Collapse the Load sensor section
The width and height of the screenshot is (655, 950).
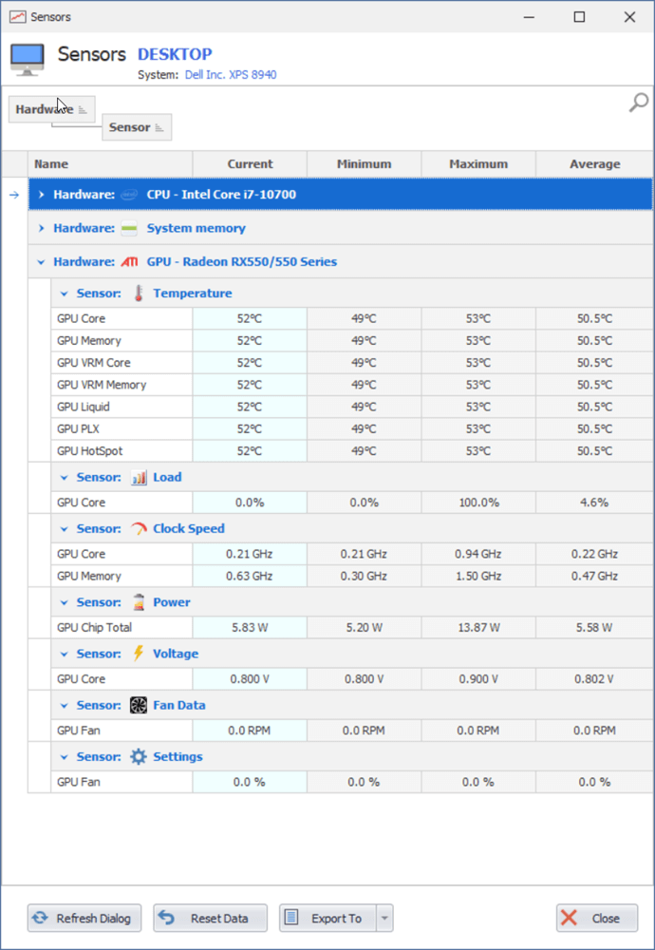65,478
